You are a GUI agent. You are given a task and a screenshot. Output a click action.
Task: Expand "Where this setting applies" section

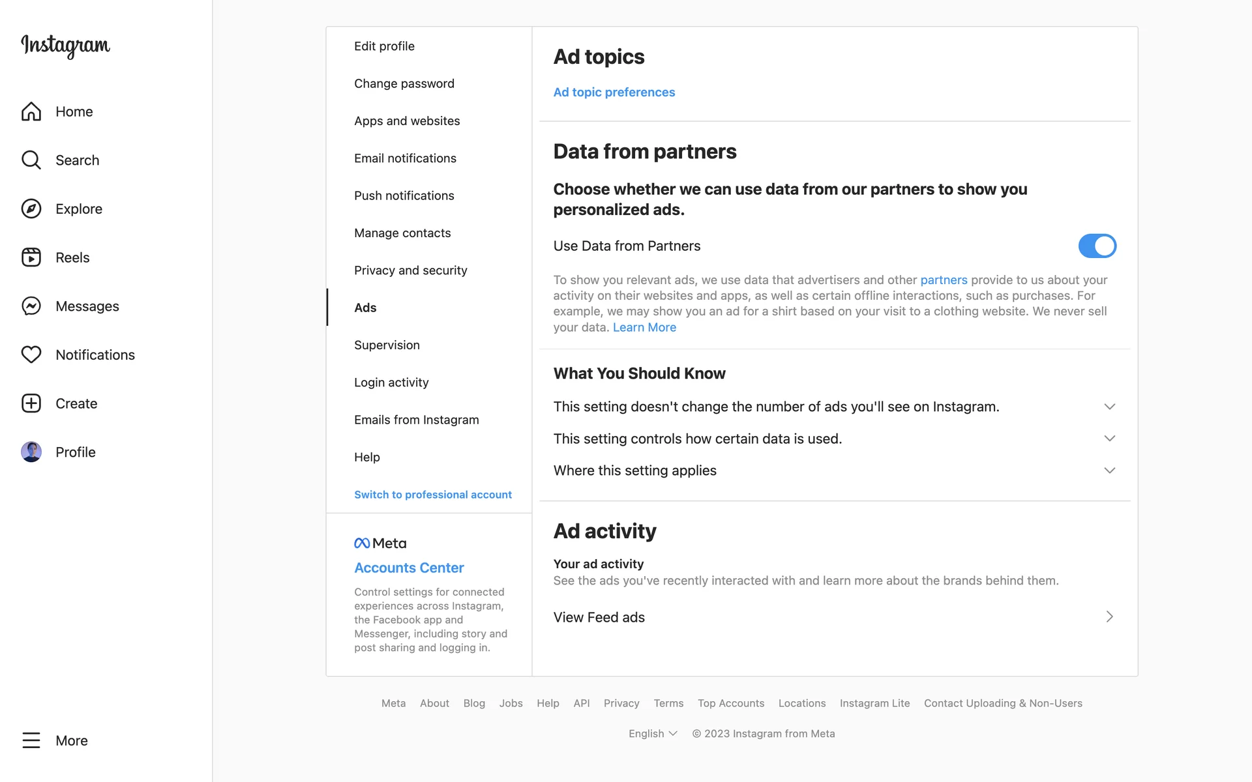tap(1109, 471)
